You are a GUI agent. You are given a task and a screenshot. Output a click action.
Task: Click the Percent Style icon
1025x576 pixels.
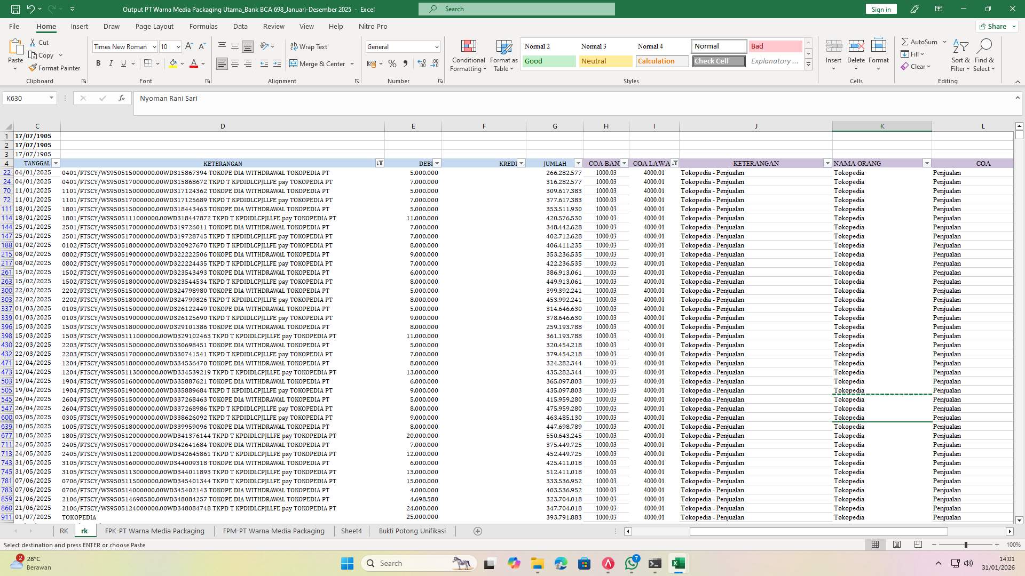pyautogui.click(x=392, y=63)
